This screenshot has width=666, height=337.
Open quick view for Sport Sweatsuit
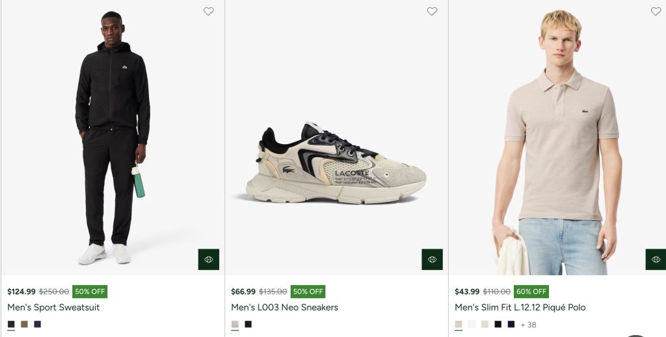coord(209,259)
